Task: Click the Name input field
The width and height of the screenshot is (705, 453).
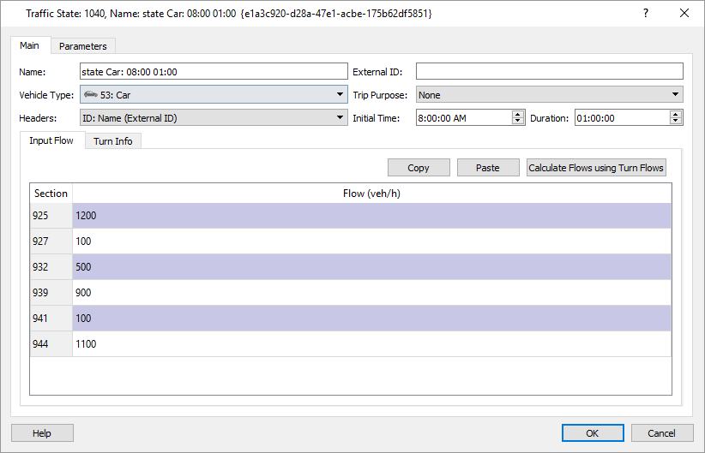Action: coord(214,72)
